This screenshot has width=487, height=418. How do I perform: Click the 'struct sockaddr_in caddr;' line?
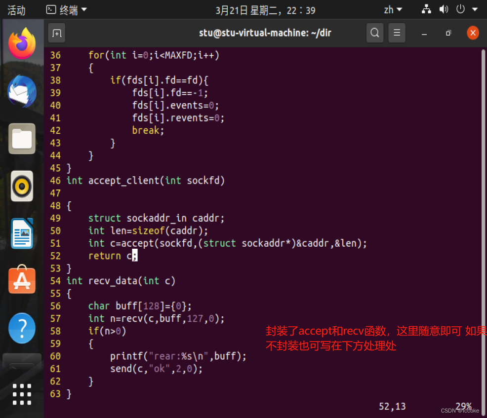[156, 218]
